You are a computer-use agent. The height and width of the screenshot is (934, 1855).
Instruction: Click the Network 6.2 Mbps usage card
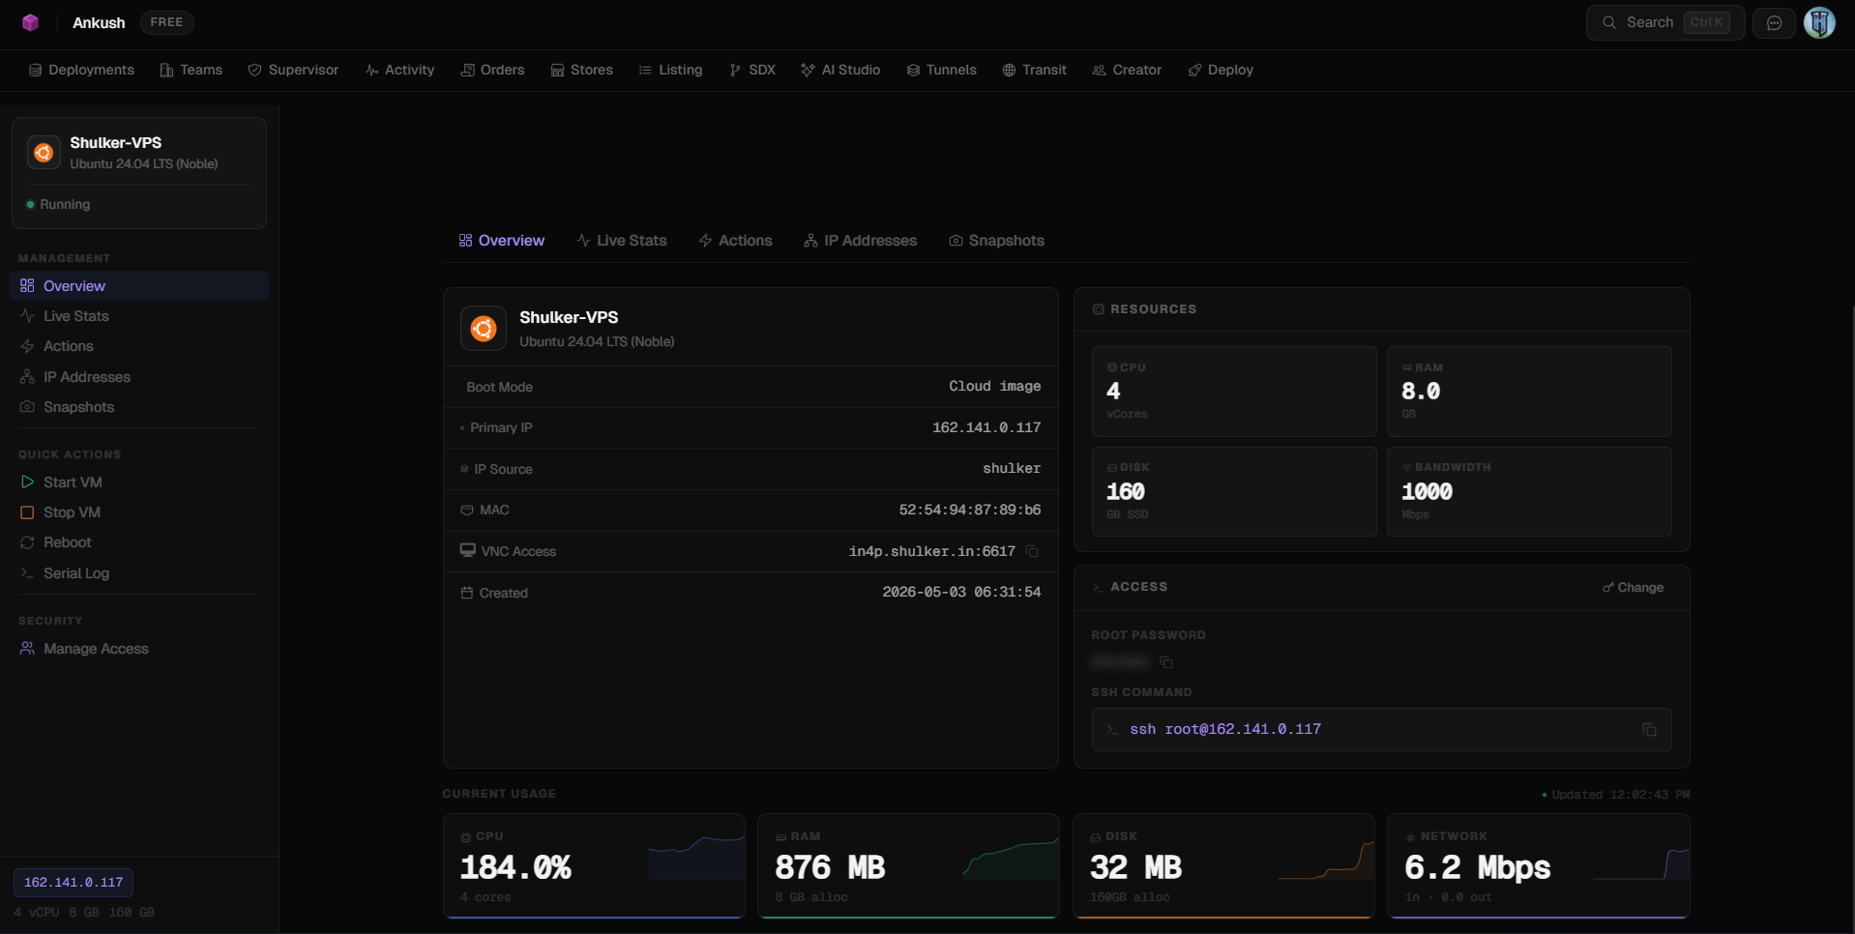tap(1539, 865)
